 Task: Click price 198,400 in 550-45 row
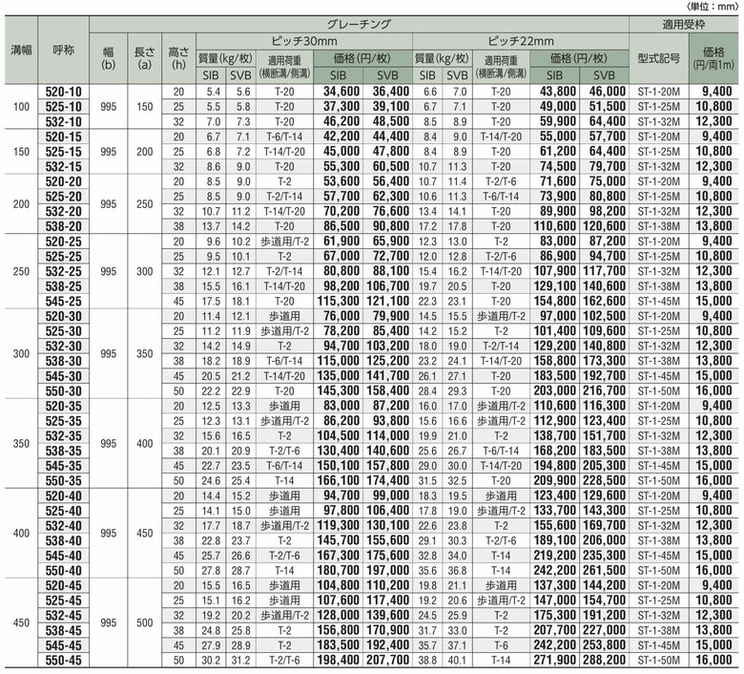(339, 661)
